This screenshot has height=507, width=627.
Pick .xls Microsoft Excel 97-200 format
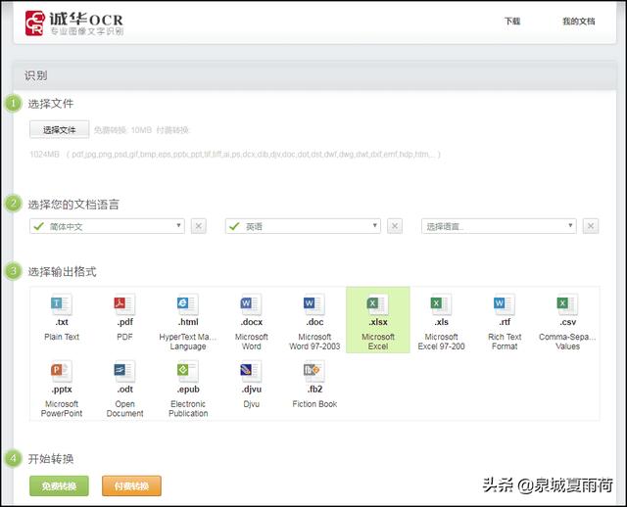pos(441,319)
